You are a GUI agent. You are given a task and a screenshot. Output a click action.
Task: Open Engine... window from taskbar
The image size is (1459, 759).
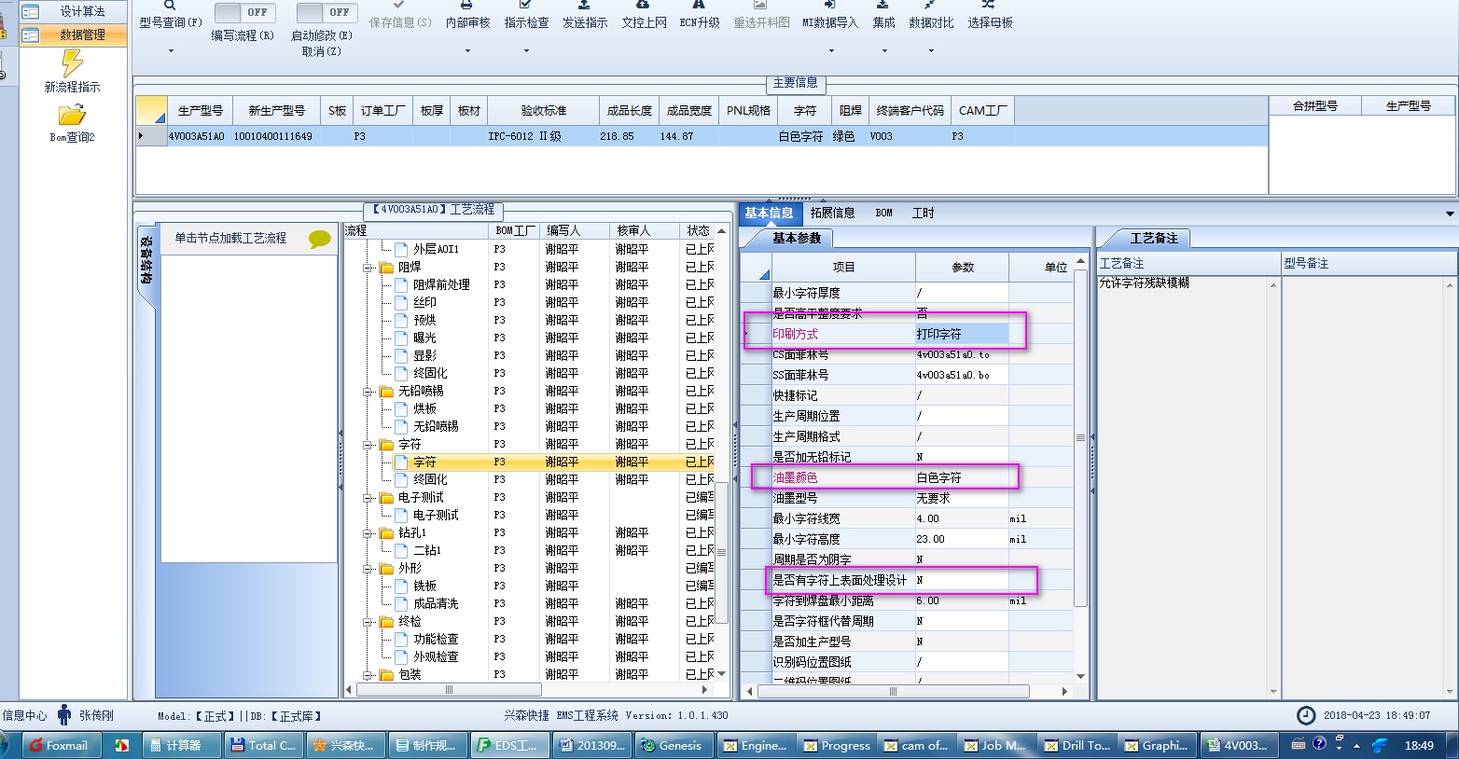(x=756, y=745)
